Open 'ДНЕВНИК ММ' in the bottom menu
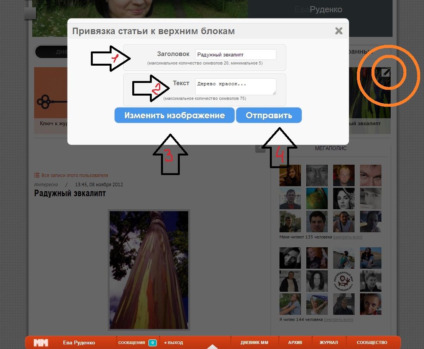 254,342
